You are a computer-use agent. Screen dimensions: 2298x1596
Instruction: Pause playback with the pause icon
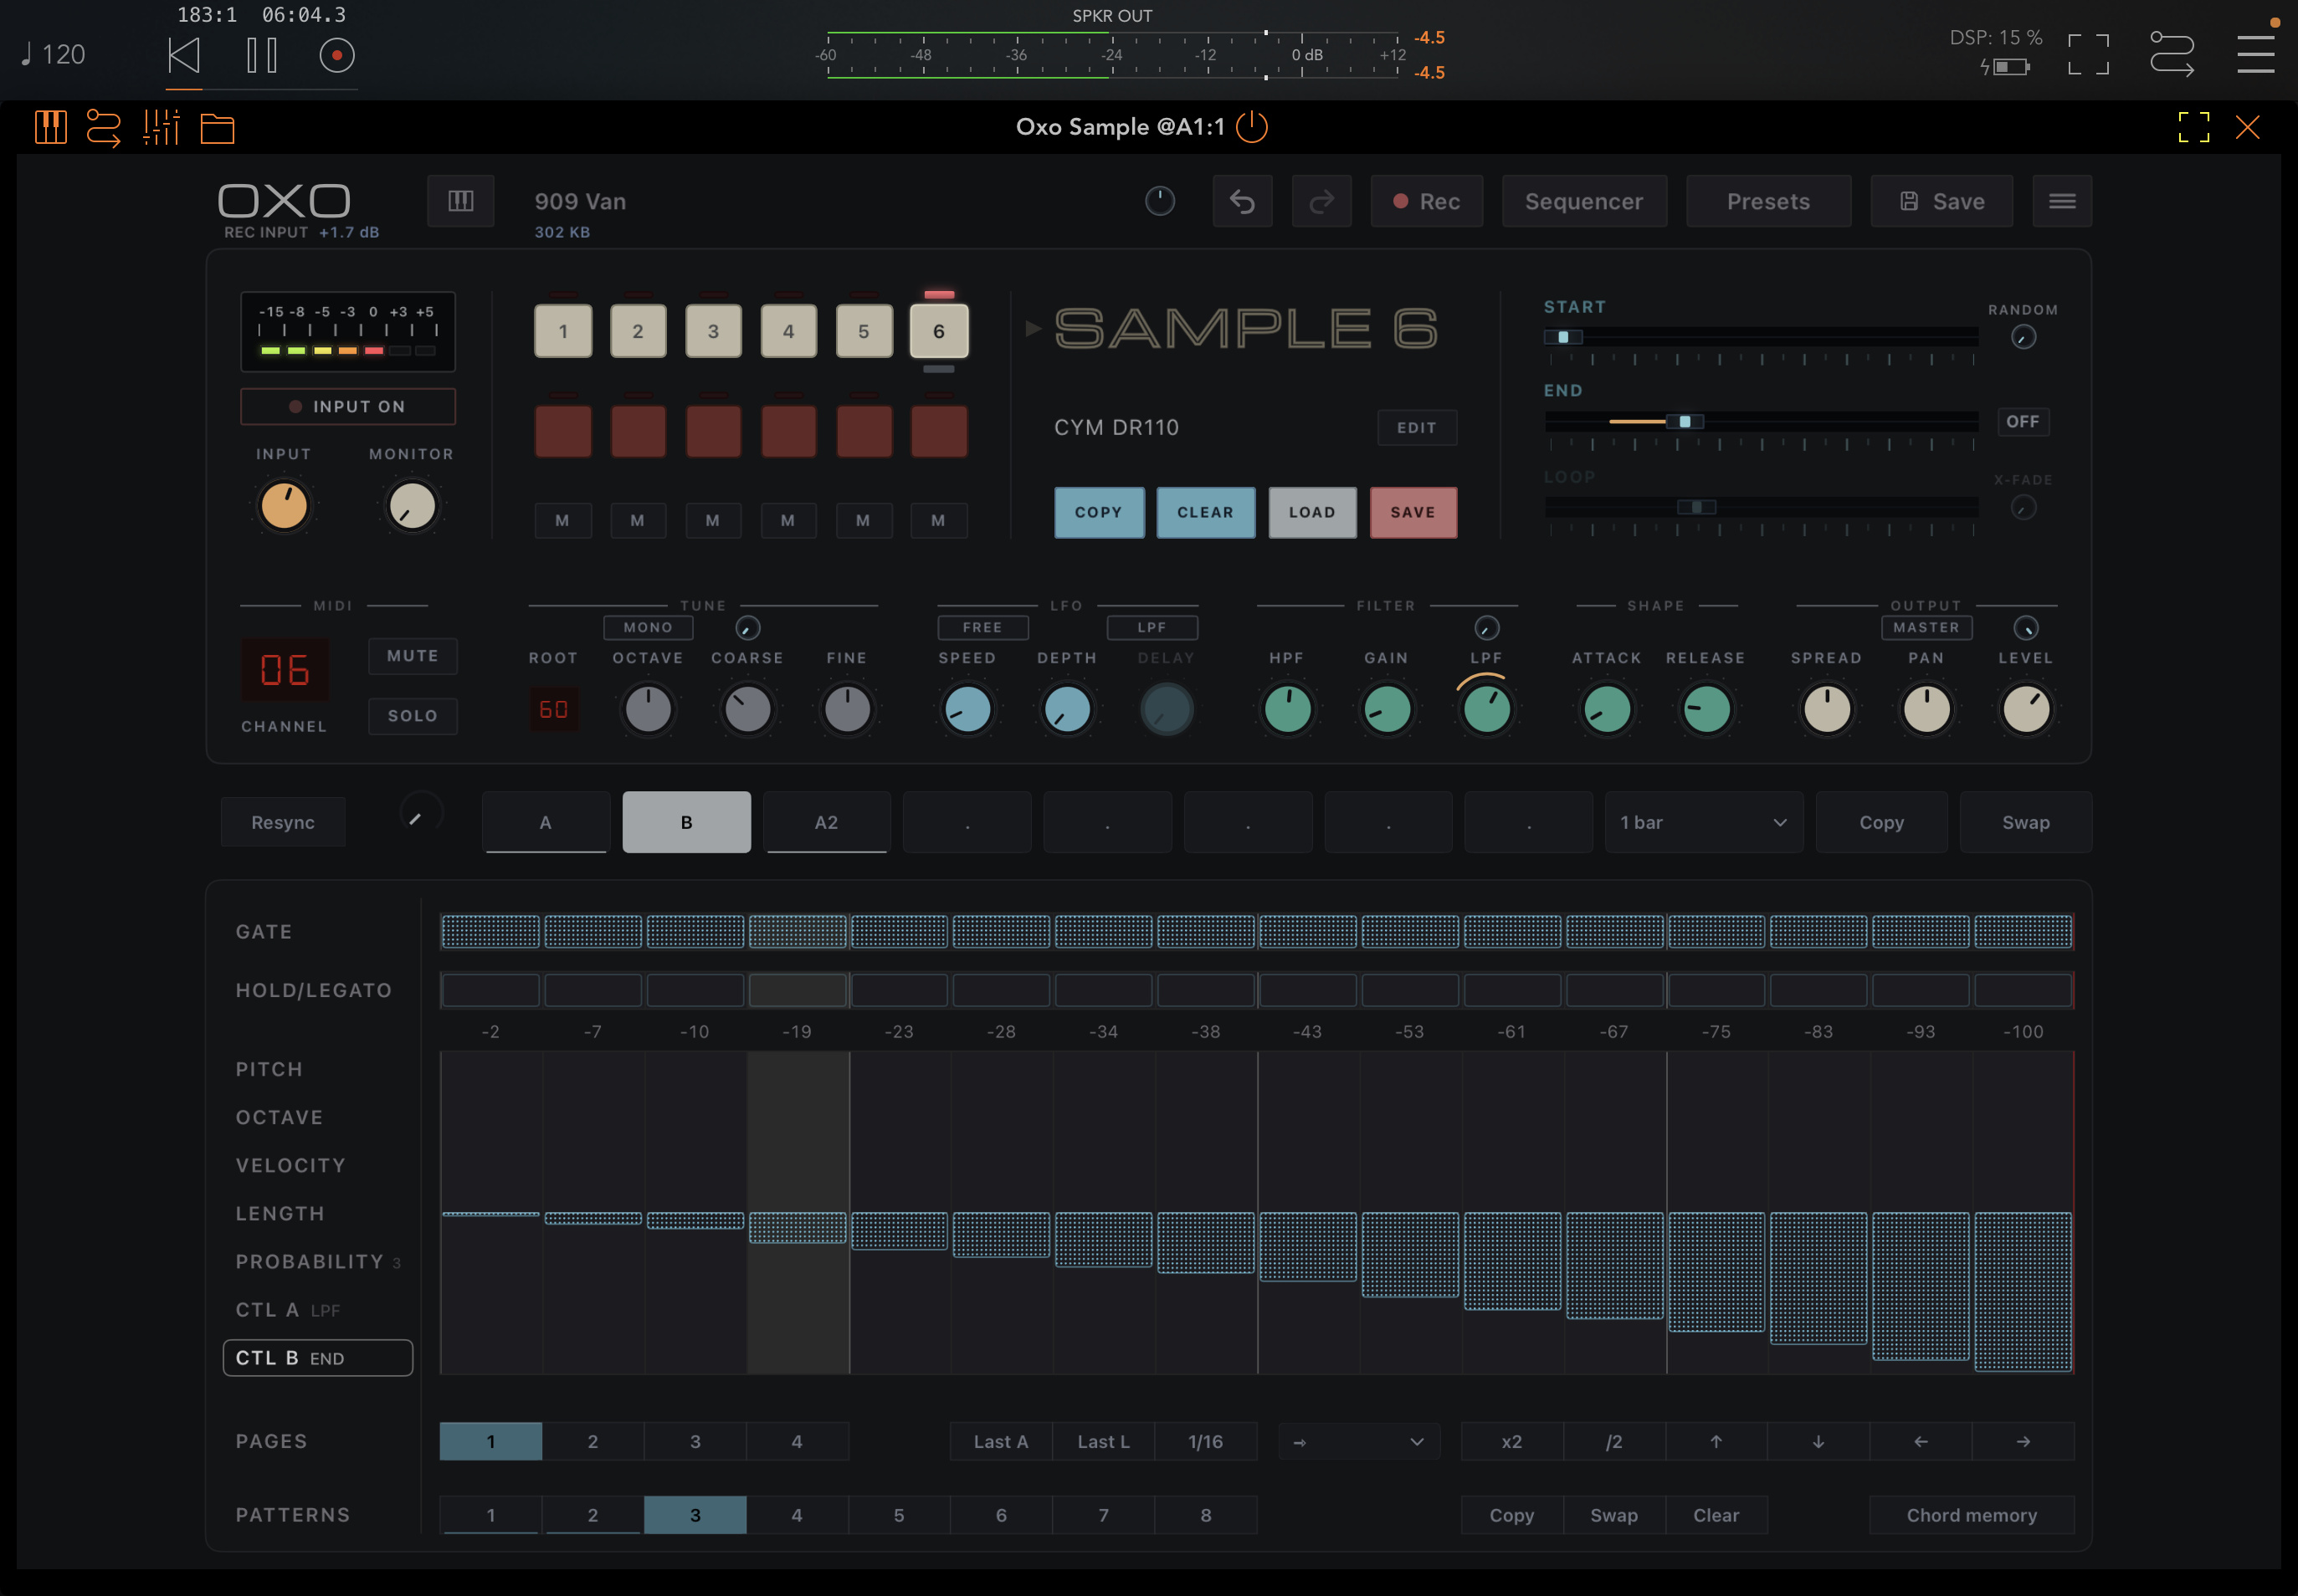coord(262,55)
